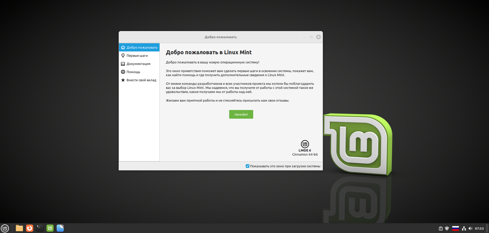Click the LMDE 6 logo in the welcome window
The image size is (489, 233).
click(x=305, y=144)
